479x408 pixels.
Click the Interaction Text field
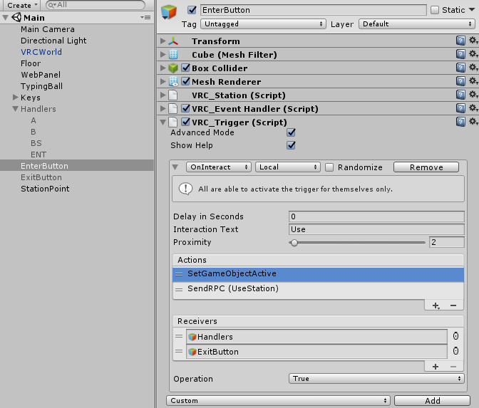pos(376,229)
